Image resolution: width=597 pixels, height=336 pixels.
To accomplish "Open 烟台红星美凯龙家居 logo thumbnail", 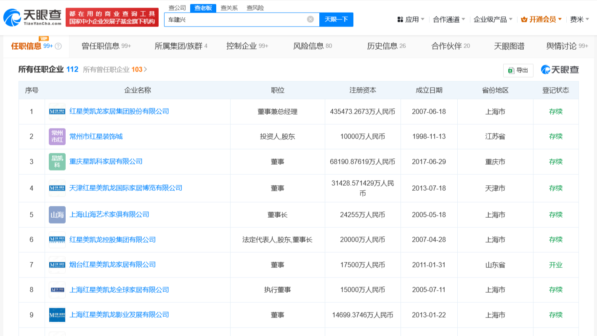I will pos(57,265).
